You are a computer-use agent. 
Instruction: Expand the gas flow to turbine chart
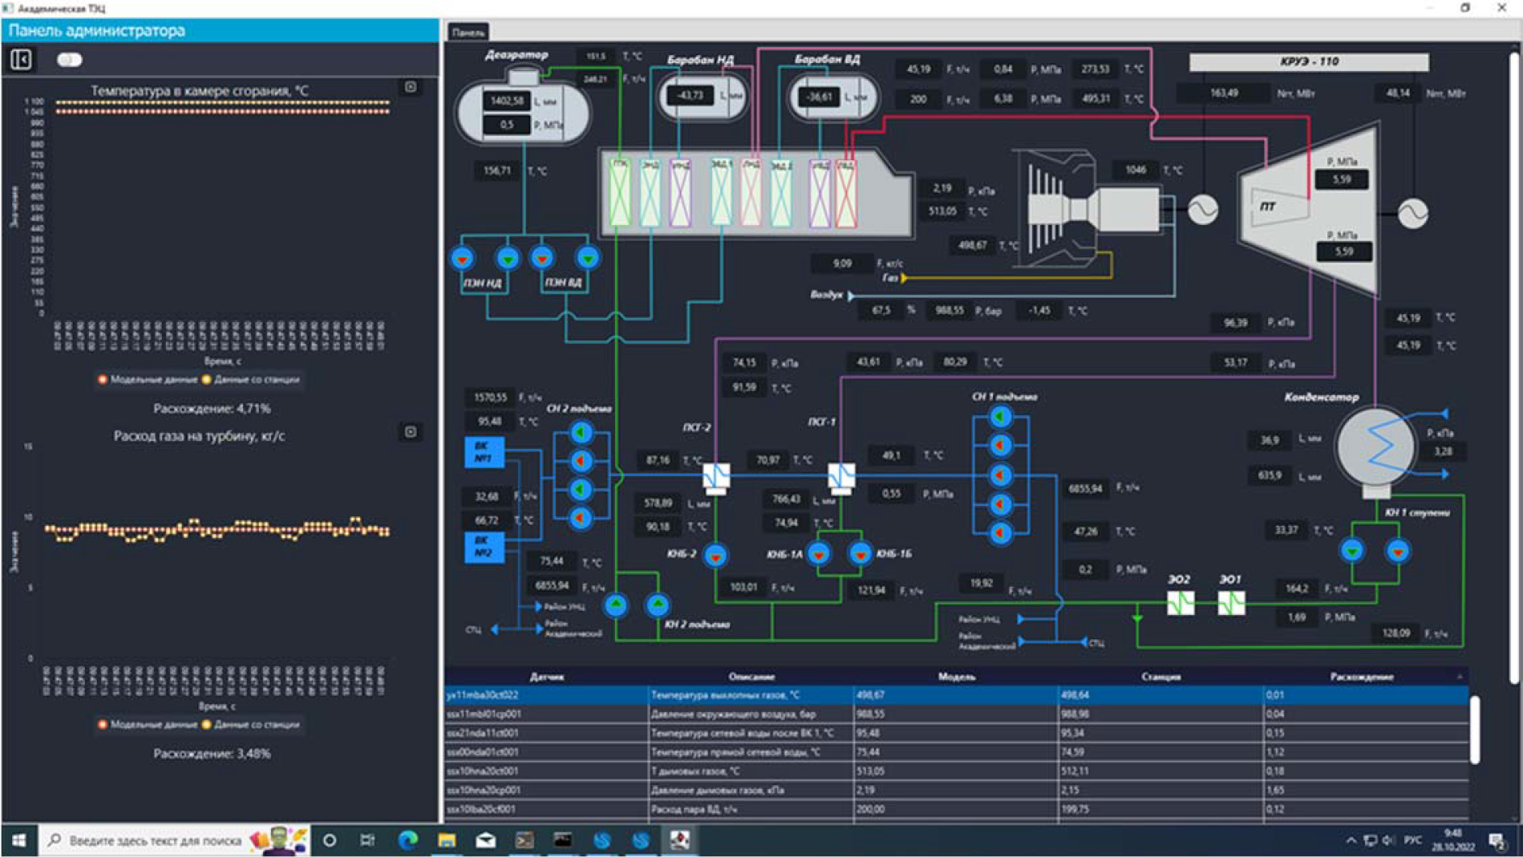coord(410,432)
